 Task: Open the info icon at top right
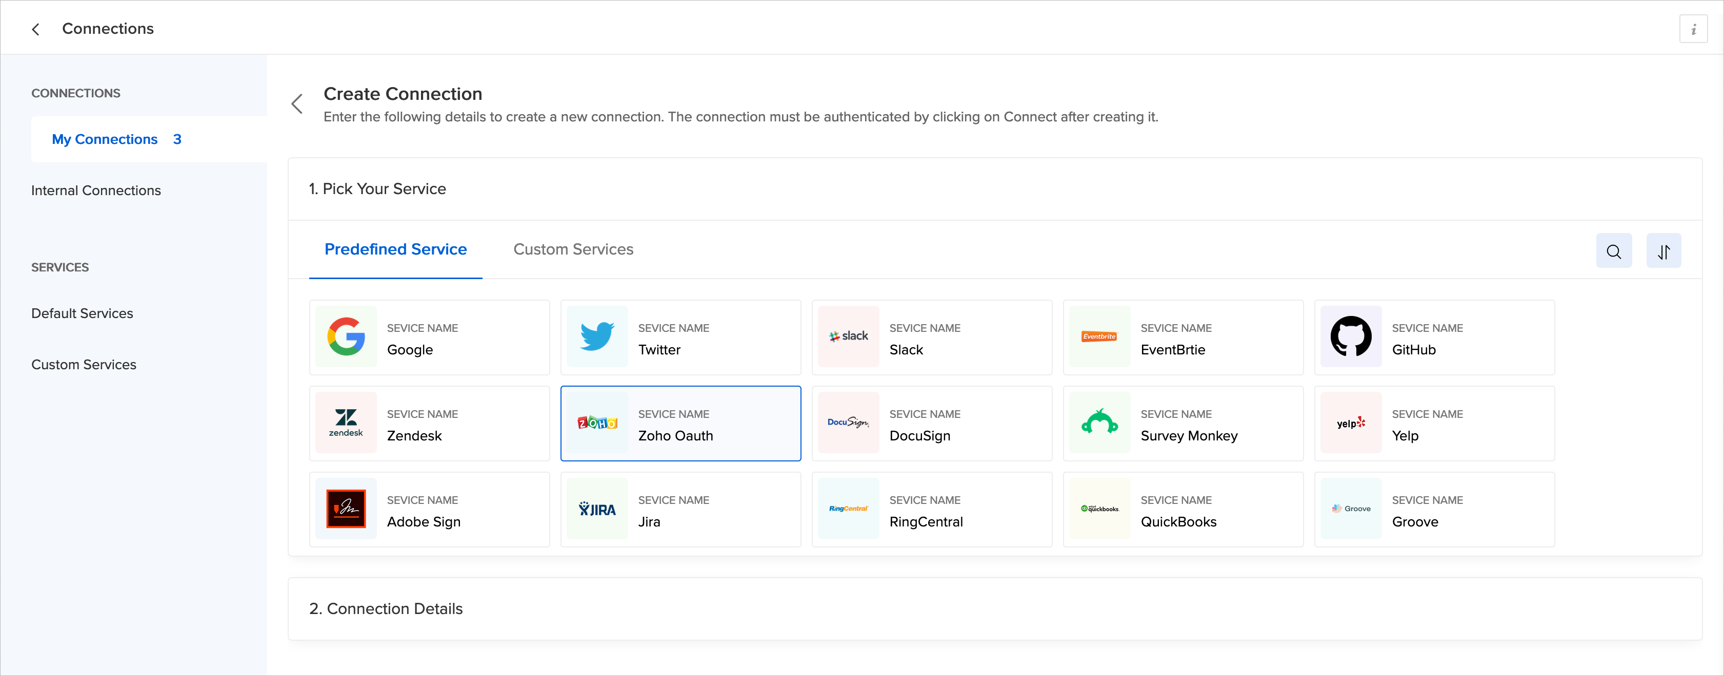tap(1693, 29)
